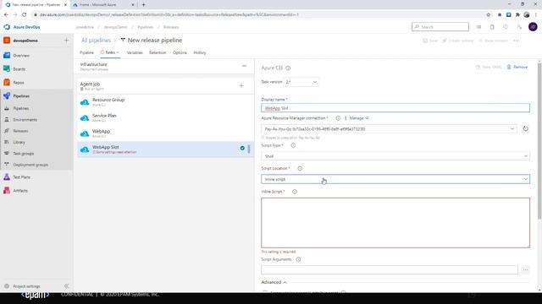542x304 pixels.
Task: Click the Save button
Action: (430, 41)
